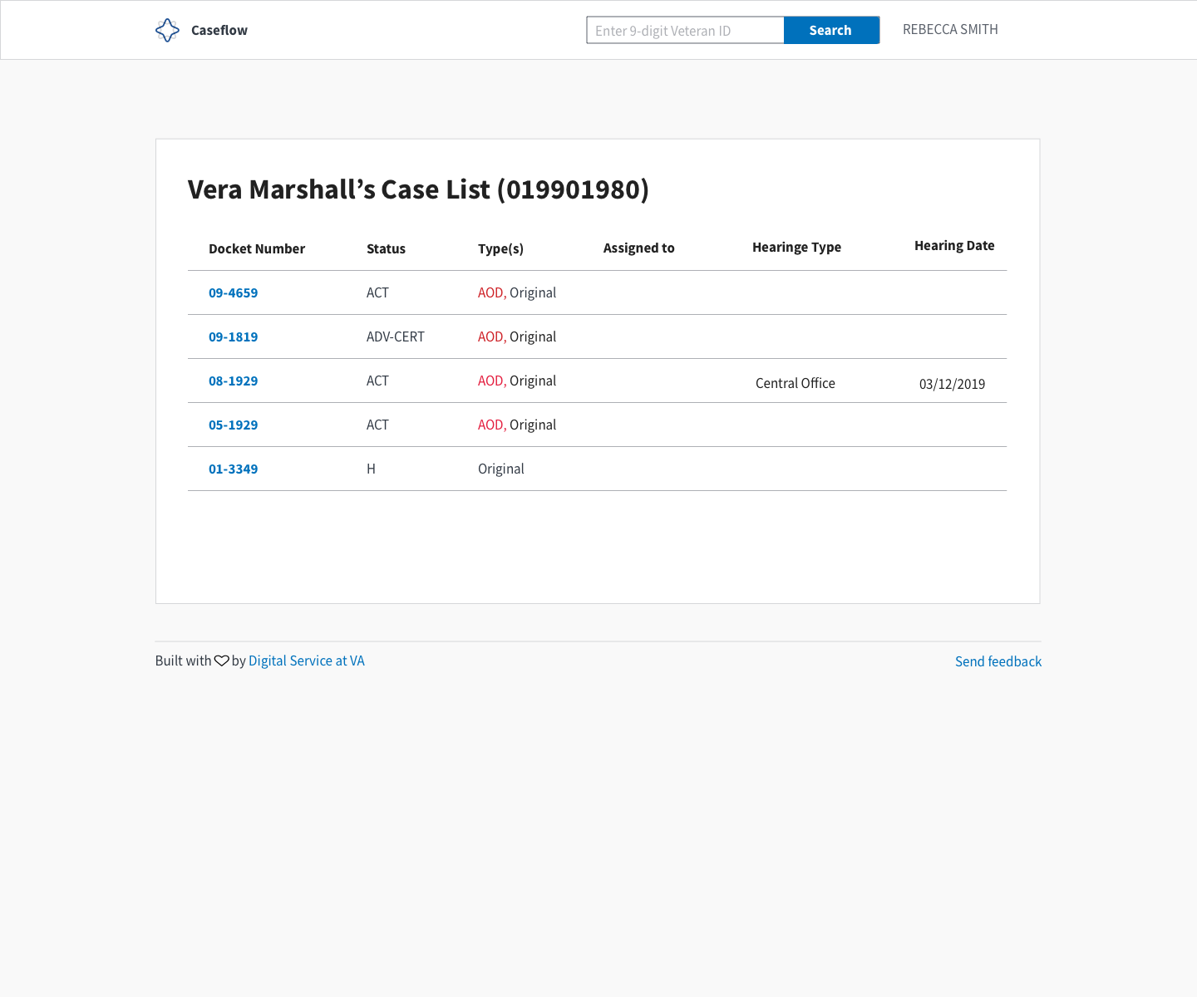Click the blue Search button
Image resolution: width=1197 pixels, height=997 pixels.
831,30
